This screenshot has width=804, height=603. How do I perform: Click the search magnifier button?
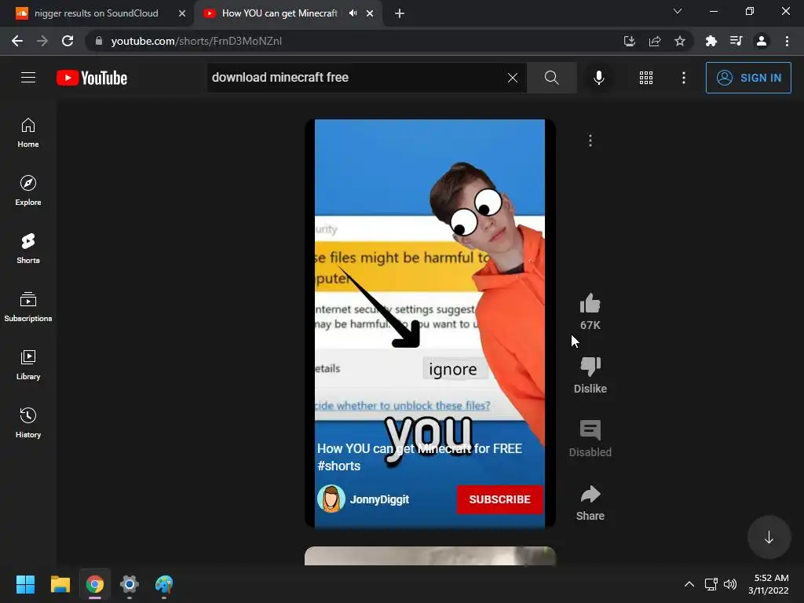(x=552, y=78)
